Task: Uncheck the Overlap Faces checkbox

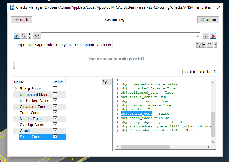Action: 55,124
